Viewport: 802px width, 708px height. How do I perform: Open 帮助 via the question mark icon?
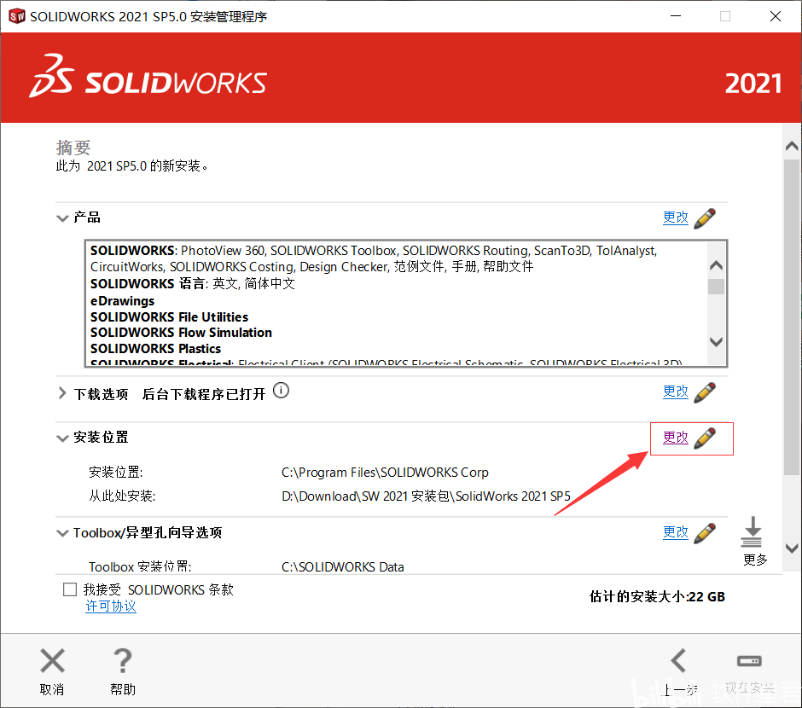pos(123,661)
